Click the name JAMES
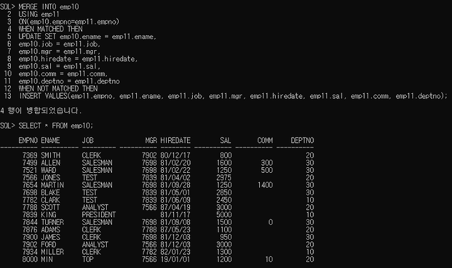 click(x=51, y=237)
